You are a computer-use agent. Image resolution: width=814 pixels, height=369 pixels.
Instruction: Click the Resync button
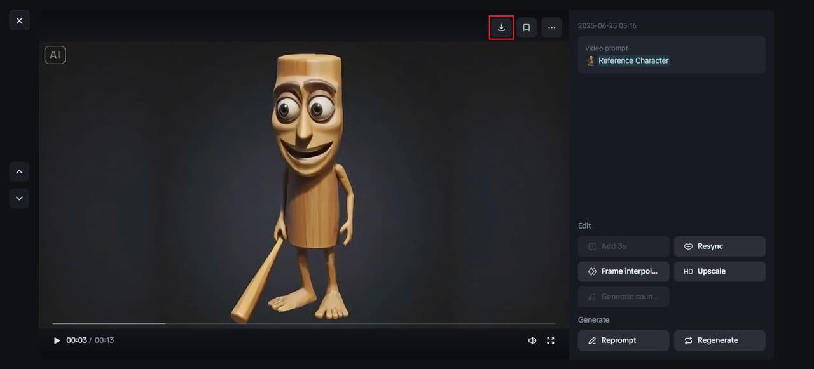click(720, 246)
